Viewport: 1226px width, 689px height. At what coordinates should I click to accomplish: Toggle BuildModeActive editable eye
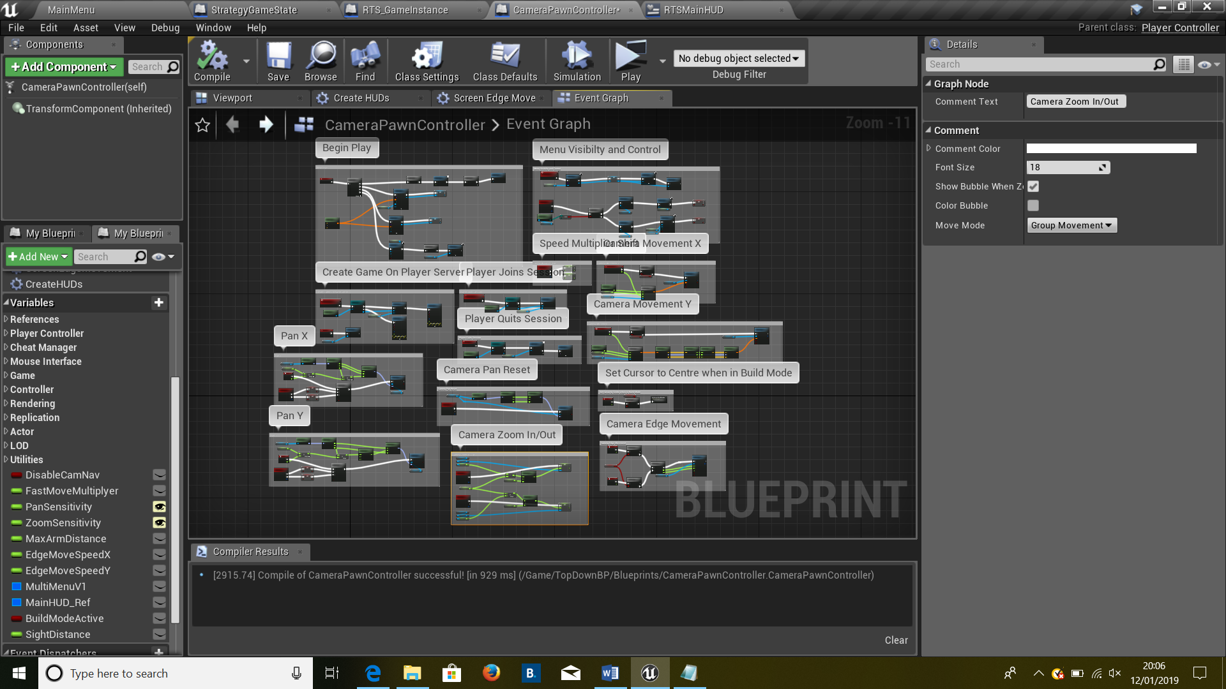pos(159,618)
